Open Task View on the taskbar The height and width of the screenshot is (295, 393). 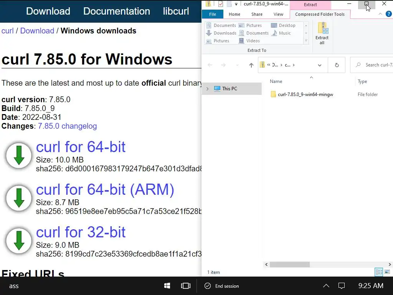click(186, 286)
